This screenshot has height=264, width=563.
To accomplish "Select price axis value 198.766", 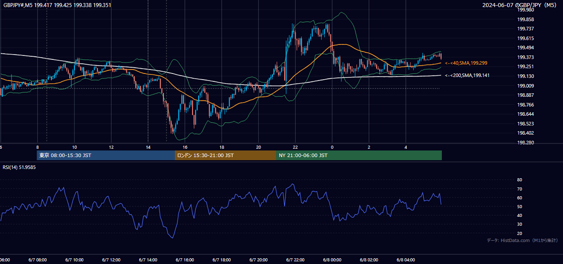I will (x=526, y=105).
